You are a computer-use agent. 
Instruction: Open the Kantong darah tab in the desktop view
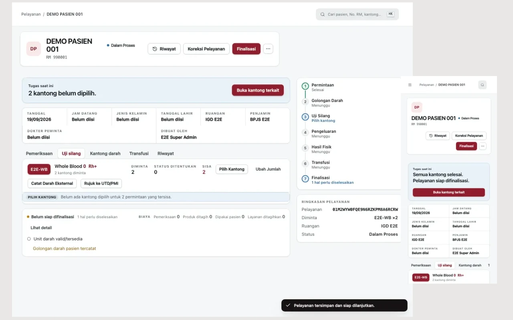pyautogui.click(x=105, y=153)
